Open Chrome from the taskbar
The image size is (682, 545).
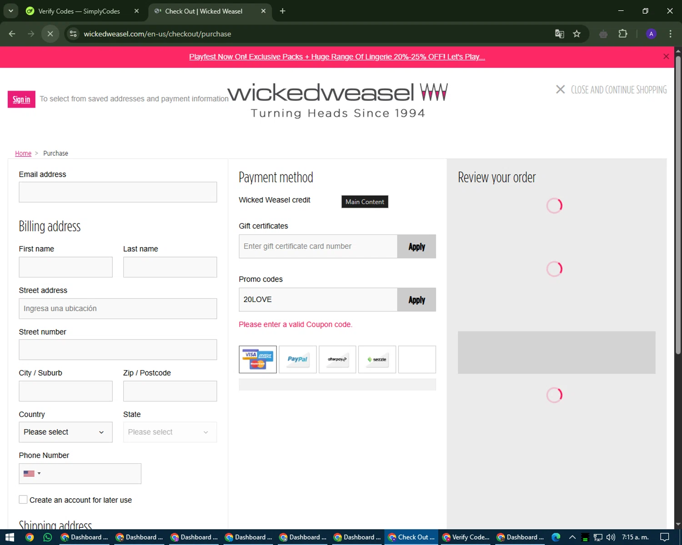30,537
